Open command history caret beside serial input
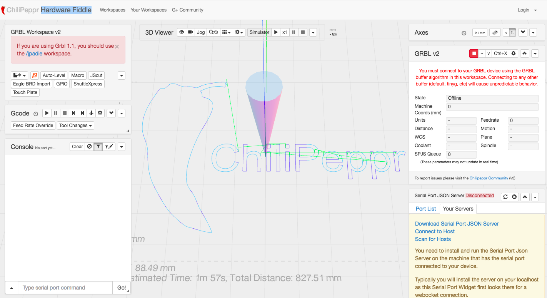 pos(12,288)
